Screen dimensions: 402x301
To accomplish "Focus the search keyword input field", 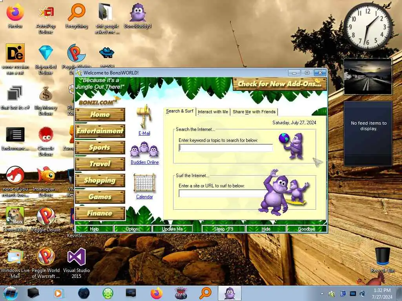I will tap(226, 148).
